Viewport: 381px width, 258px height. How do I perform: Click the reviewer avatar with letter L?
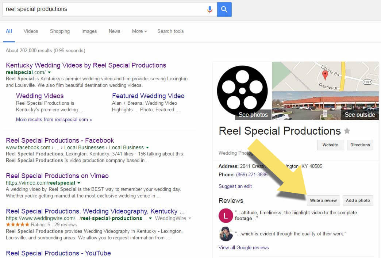226,215
